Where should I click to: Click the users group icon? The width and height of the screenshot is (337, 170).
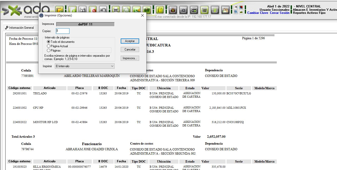(226, 10)
